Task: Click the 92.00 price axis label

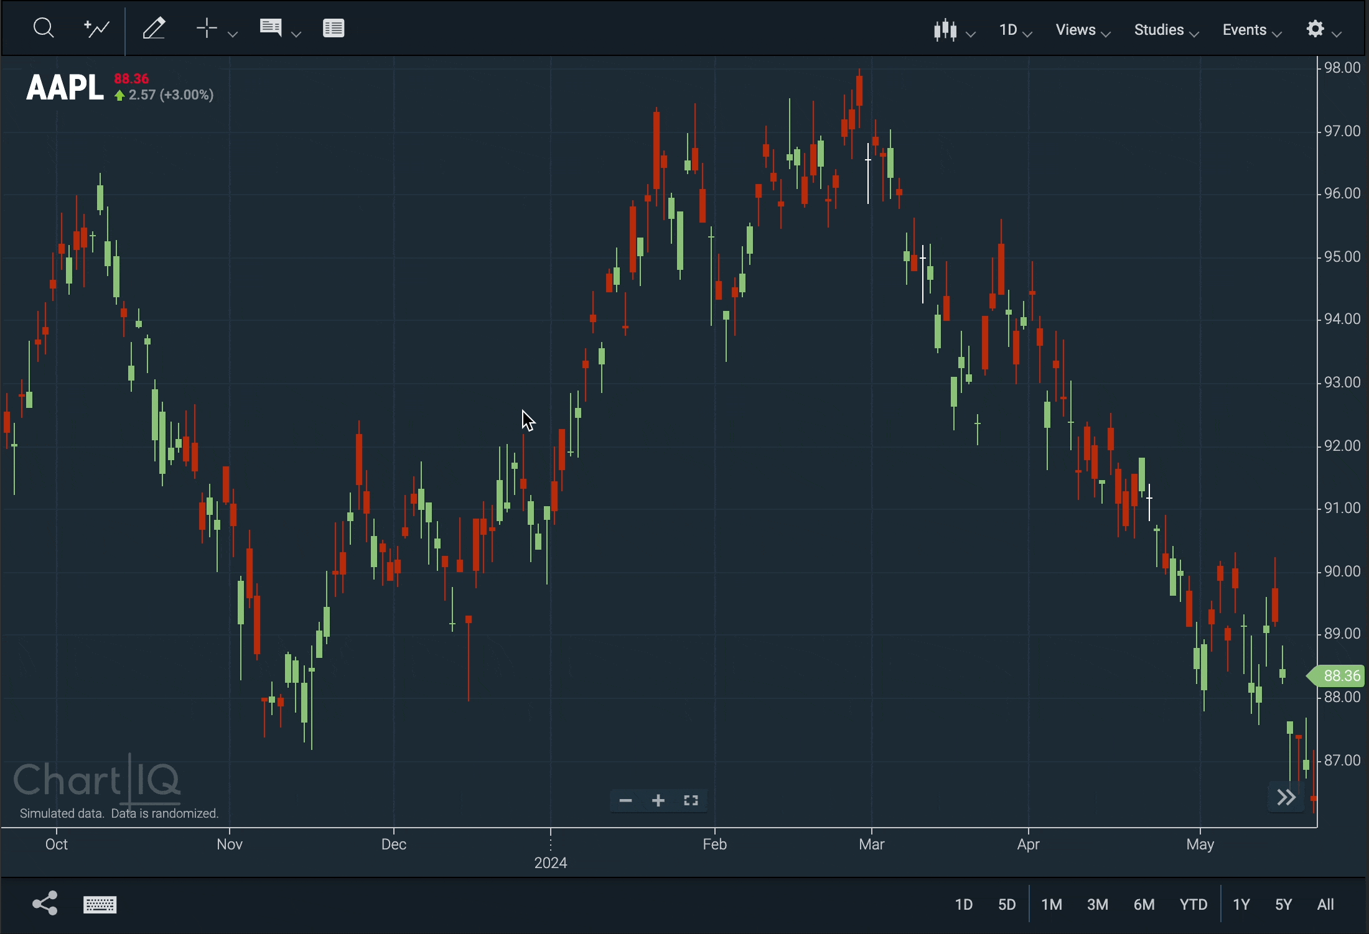Action: point(1343,446)
